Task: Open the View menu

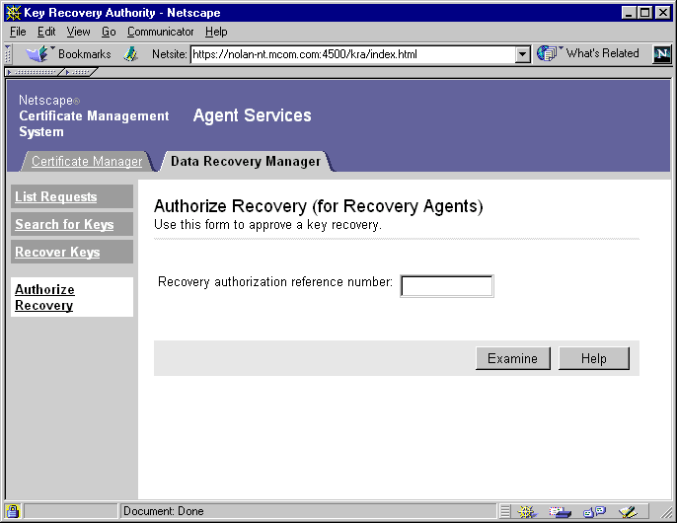Action: click(78, 32)
